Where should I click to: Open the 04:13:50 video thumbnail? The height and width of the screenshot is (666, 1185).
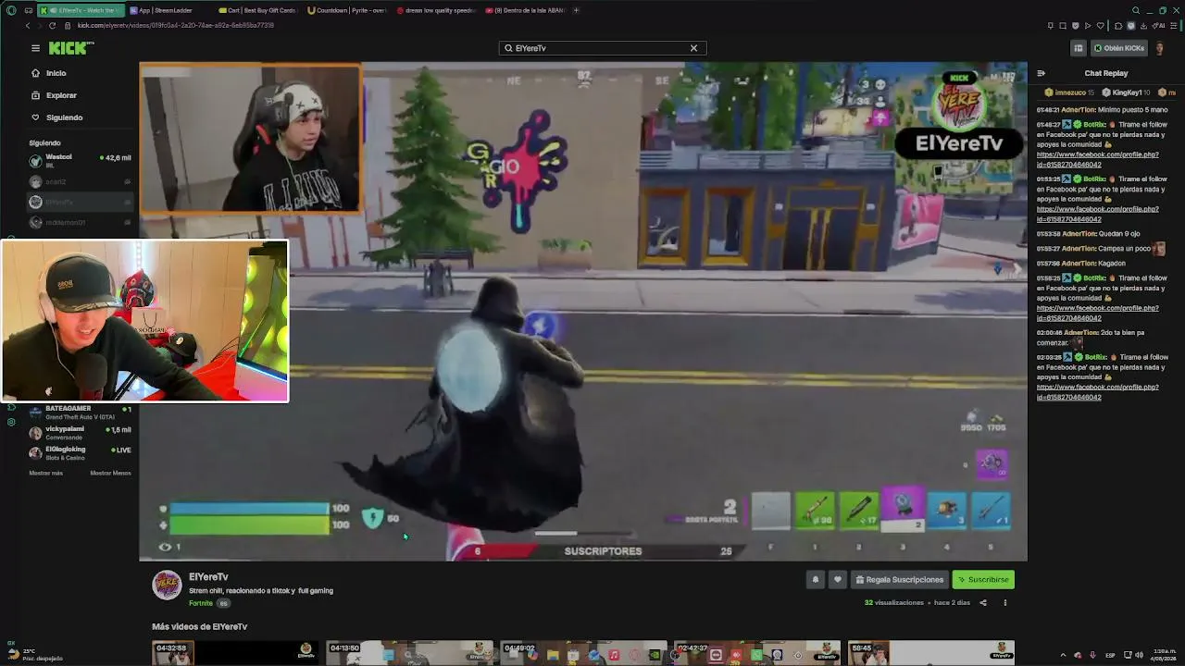(x=409, y=653)
